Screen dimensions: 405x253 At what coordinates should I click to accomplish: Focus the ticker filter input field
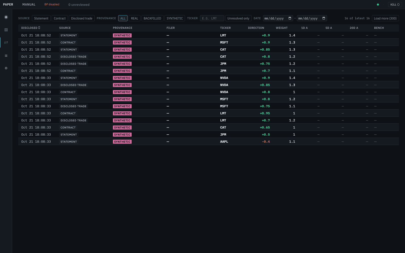click(x=212, y=18)
